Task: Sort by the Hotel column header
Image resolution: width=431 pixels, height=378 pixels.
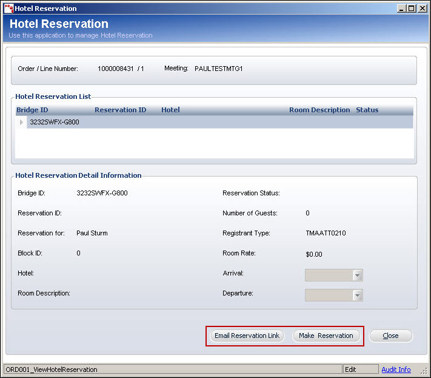Action: pyautogui.click(x=170, y=110)
